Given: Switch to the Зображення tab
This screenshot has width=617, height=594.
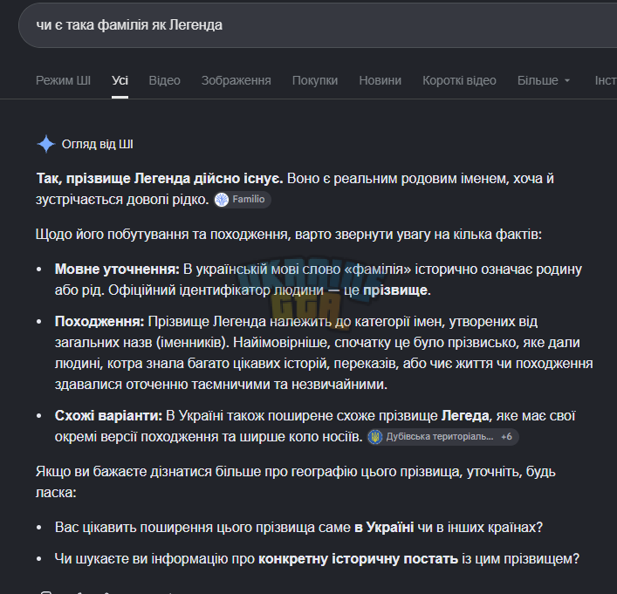Looking at the screenshot, I should [237, 80].
